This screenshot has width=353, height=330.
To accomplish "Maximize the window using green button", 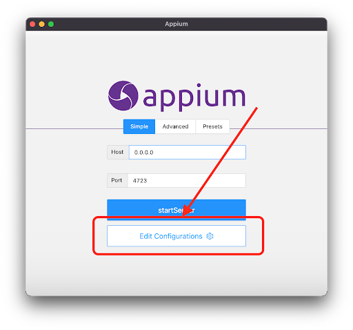I will pos(51,24).
